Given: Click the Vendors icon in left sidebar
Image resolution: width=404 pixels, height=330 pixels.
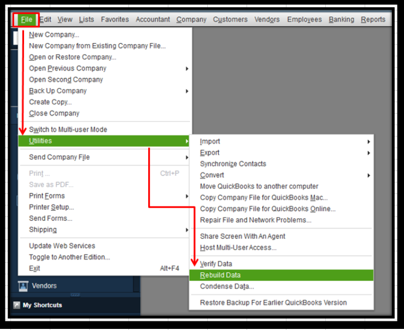Looking at the screenshot, I should pos(23,286).
